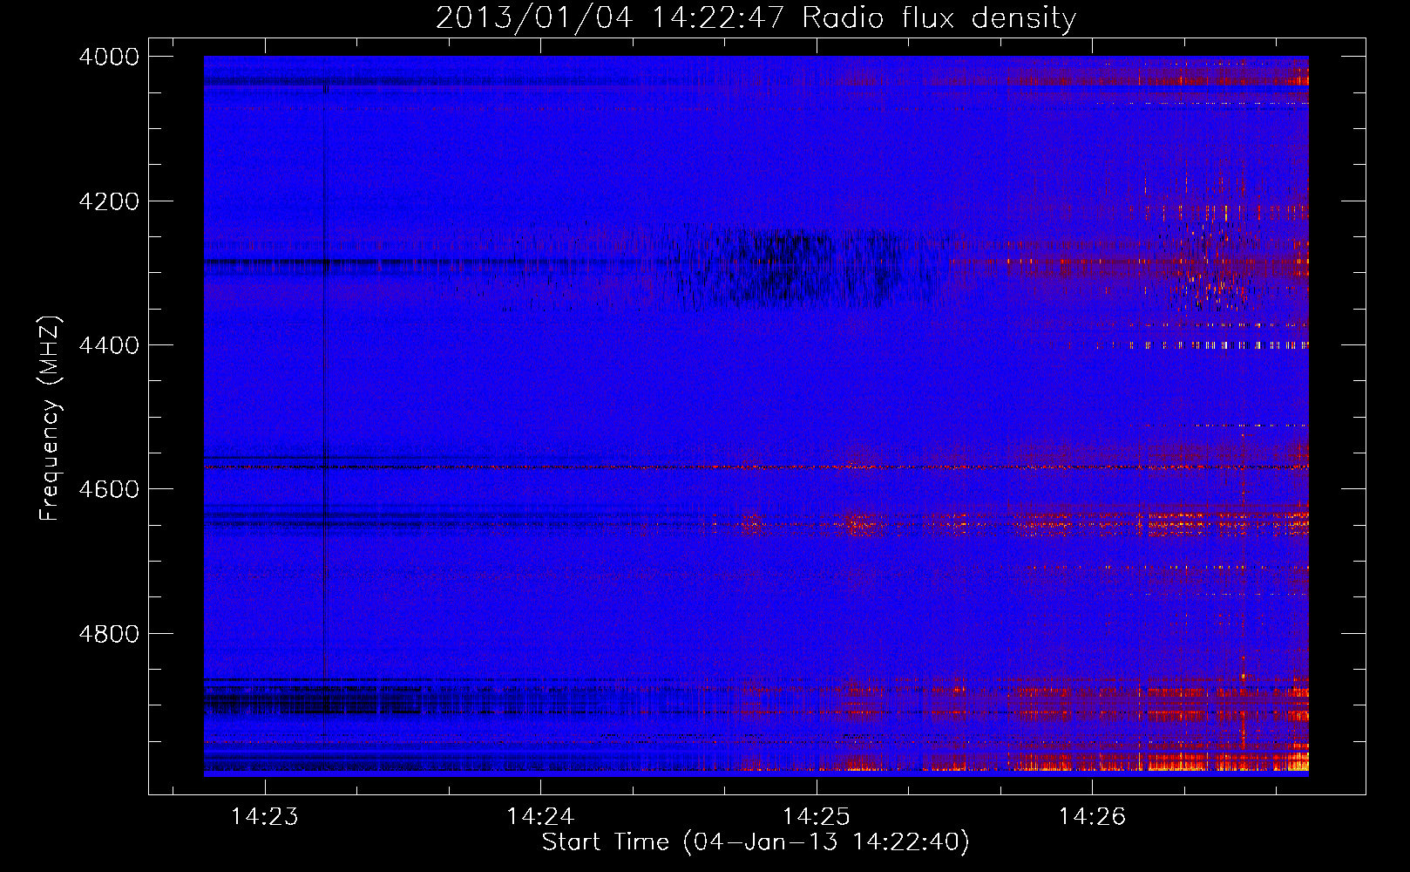Select the 4800 frequency tick label
This screenshot has height=872, width=1410.
[109, 634]
